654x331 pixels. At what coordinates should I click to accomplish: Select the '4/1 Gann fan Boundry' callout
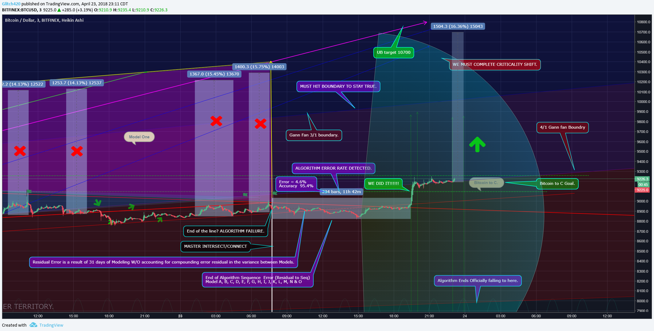pyautogui.click(x=562, y=127)
